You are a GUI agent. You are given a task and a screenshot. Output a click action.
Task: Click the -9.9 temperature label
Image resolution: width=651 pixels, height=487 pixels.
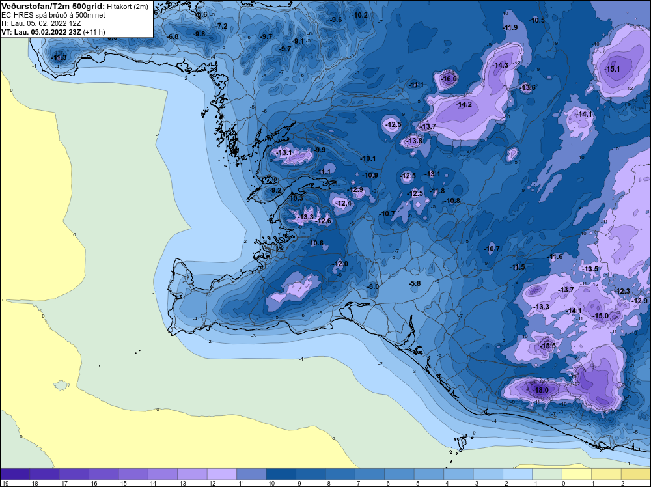tap(319, 150)
